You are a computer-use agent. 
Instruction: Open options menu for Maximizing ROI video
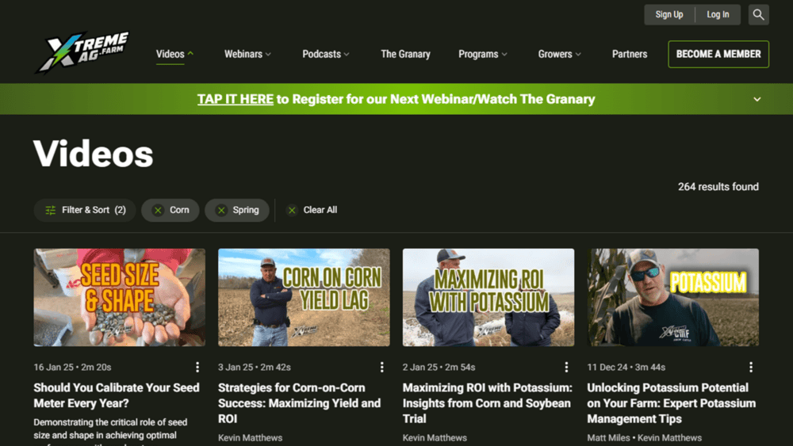point(566,368)
